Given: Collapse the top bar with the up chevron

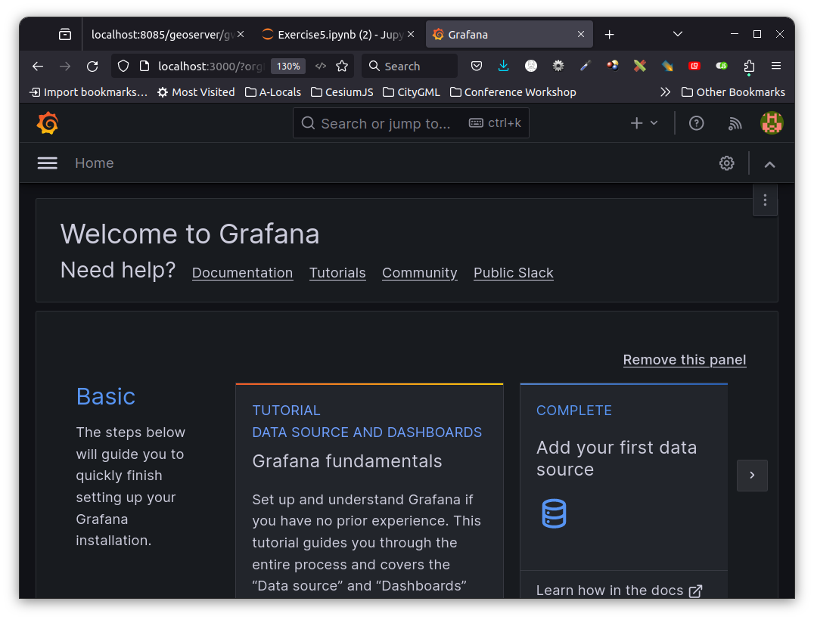Looking at the screenshot, I should (769, 163).
